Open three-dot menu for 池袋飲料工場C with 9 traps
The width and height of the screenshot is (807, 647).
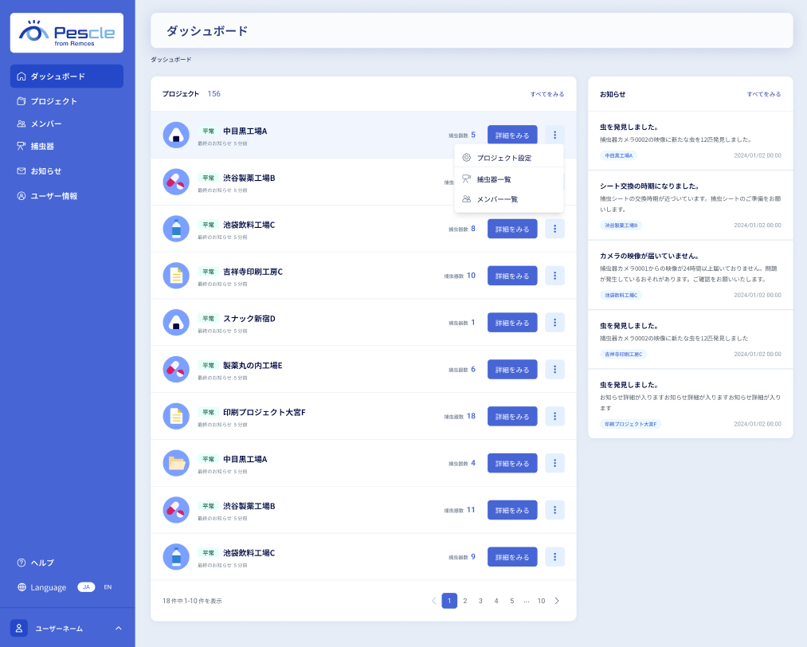(554, 557)
